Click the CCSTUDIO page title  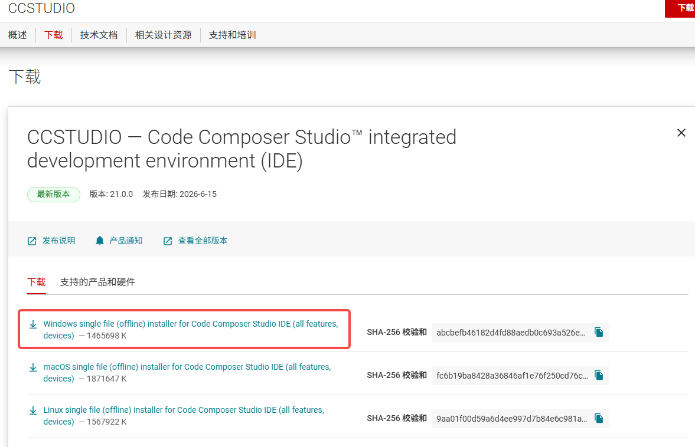pyautogui.click(x=42, y=8)
